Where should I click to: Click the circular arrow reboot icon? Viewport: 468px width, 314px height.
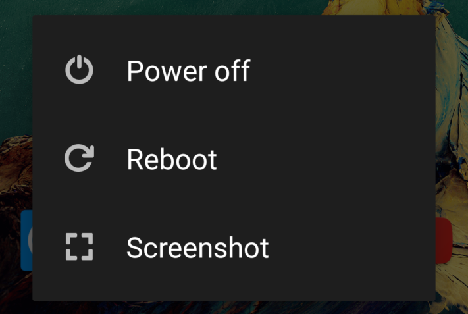[x=79, y=158]
